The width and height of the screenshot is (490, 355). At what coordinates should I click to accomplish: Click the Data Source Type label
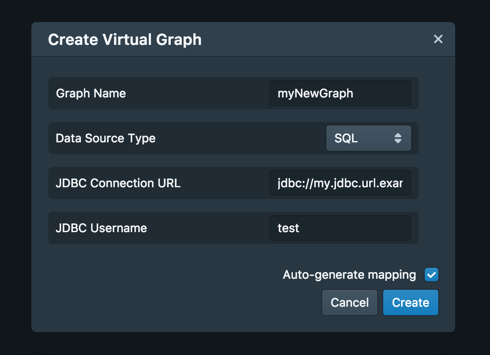106,138
